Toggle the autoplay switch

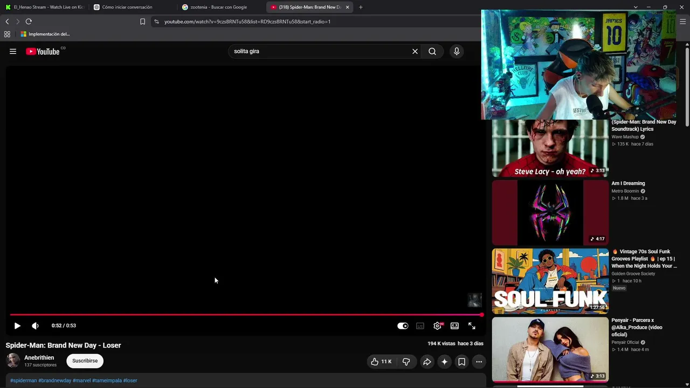point(403,325)
